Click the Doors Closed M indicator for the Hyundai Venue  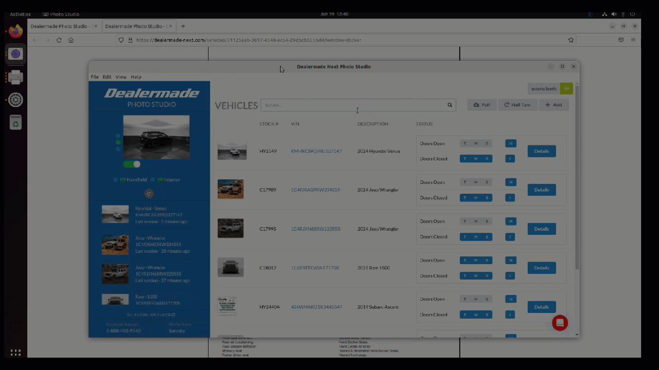click(x=476, y=159)
